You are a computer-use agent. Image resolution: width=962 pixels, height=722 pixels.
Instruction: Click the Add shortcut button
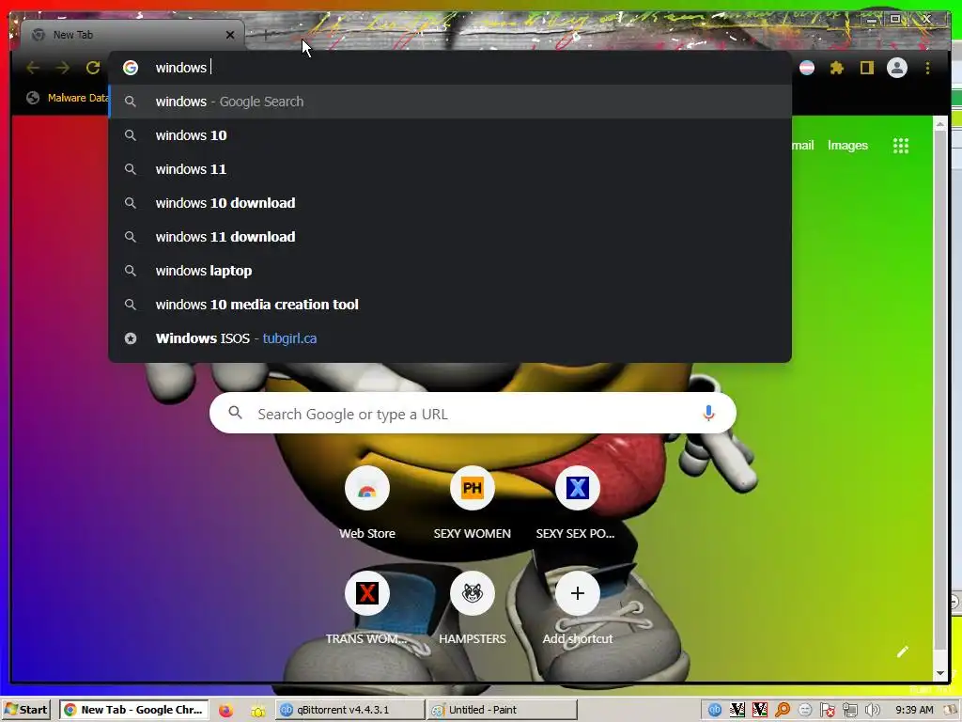578,593
